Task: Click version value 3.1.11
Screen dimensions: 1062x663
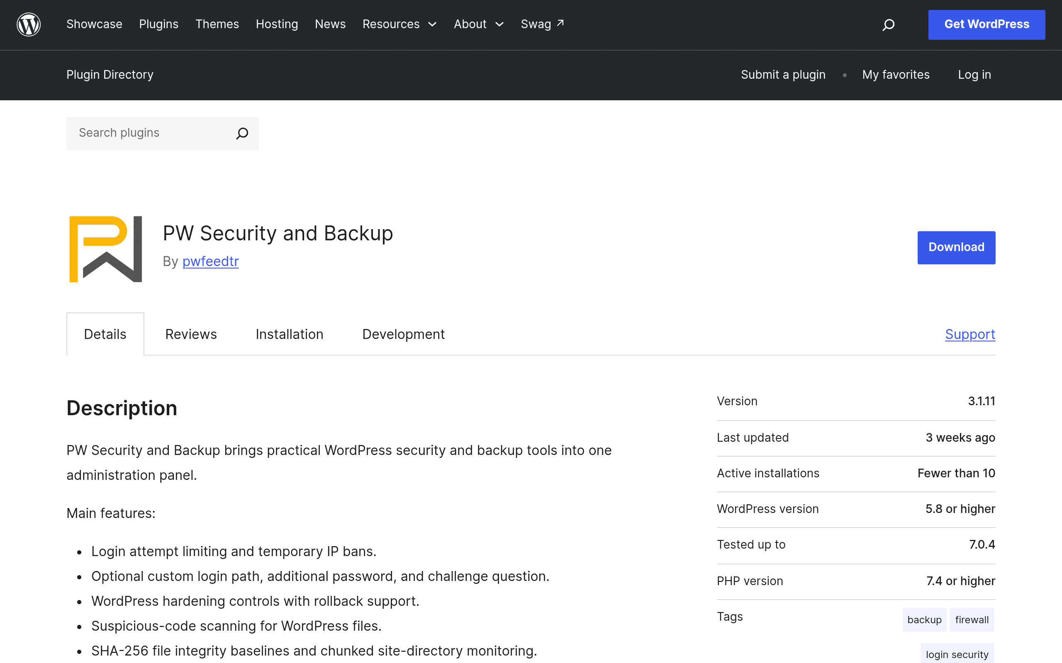Action: coord(981,401)
